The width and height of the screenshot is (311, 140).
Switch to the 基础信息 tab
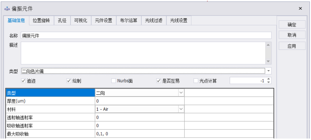[x=16, y=20]
